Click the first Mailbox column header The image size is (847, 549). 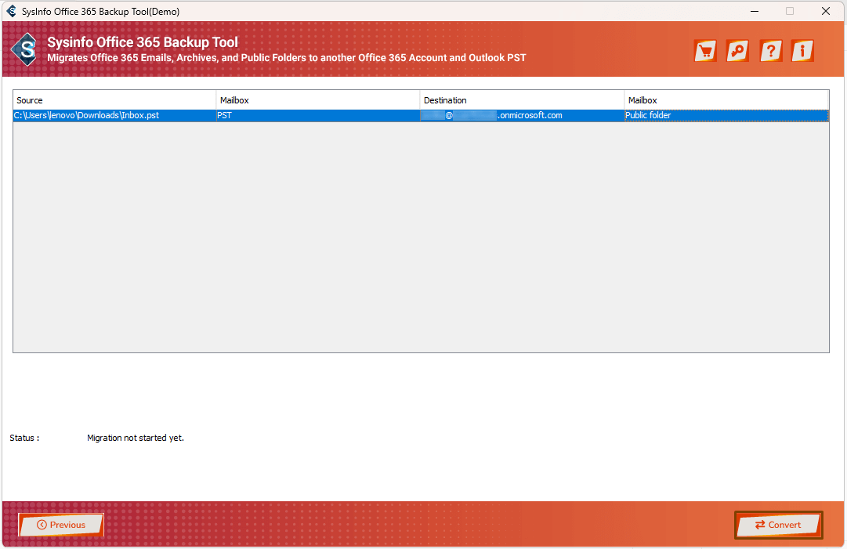(x=318, y=100)
